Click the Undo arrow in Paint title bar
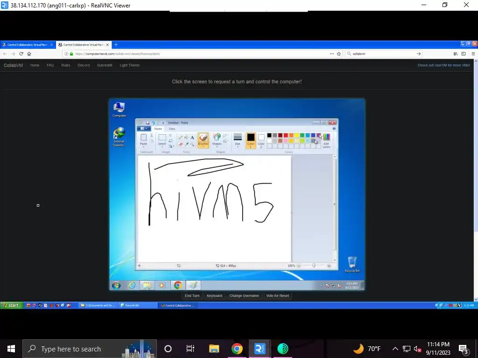This screenshot has height=358, width=478. (x=153, y=123)
